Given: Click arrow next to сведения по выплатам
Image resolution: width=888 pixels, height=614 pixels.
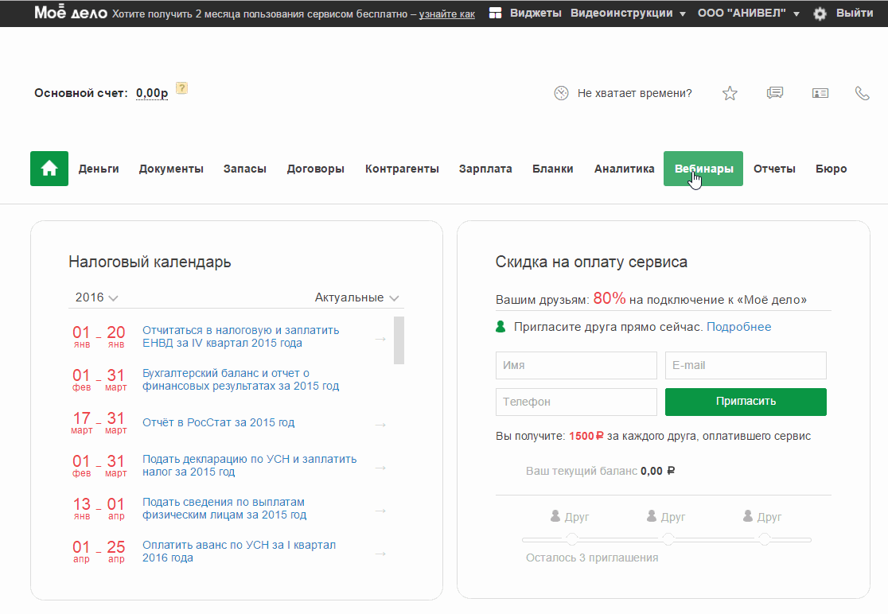Looking at the screenshot, I should coord(380,511).
